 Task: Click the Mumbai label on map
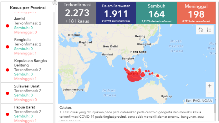107,54
